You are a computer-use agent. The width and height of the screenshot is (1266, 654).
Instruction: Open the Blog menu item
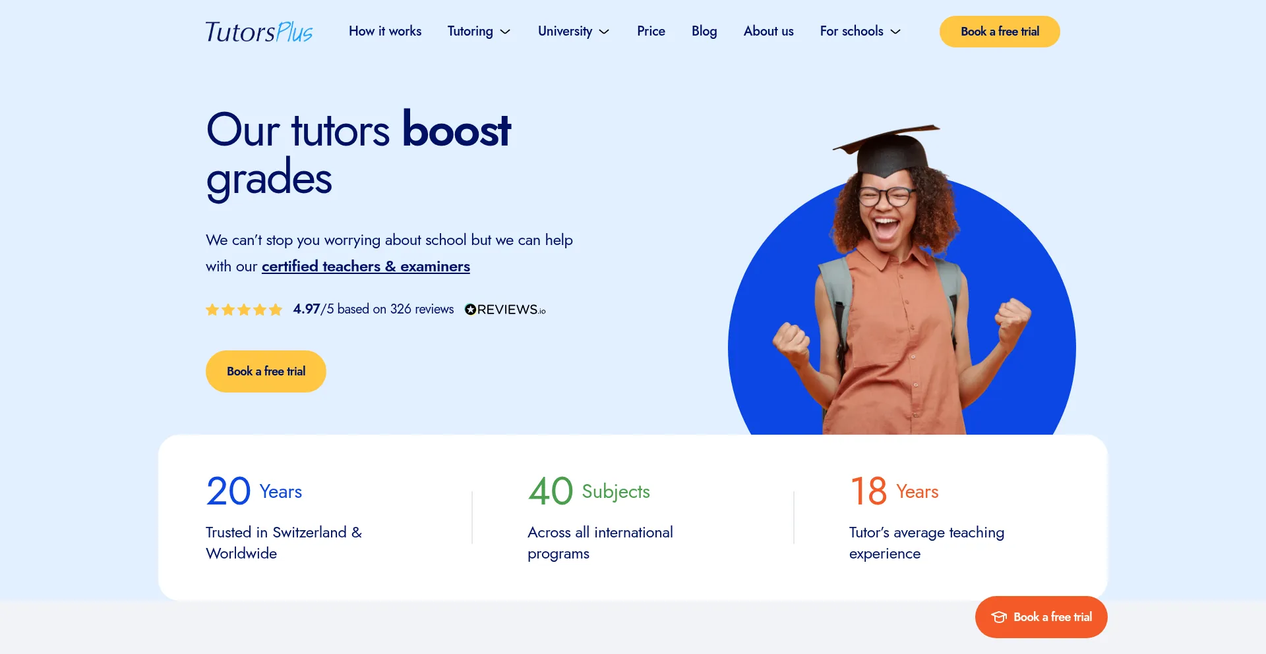point(704,31)
